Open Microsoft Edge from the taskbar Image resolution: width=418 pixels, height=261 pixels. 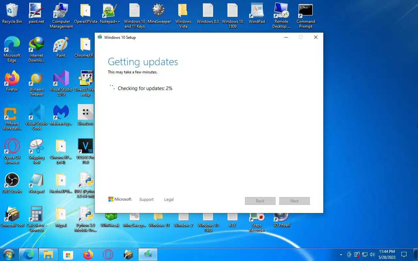click(x=28, y=254)
